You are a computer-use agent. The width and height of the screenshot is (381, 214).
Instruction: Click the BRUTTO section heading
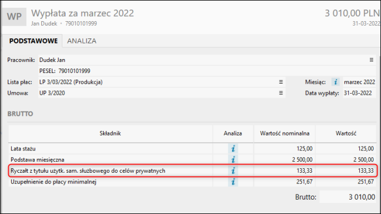(x=20, y=114)
